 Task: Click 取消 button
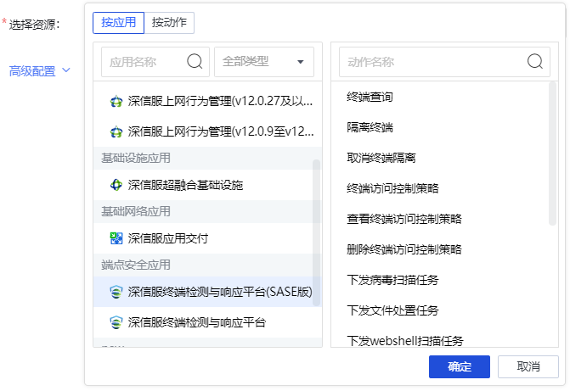click(x=528, y=366)
